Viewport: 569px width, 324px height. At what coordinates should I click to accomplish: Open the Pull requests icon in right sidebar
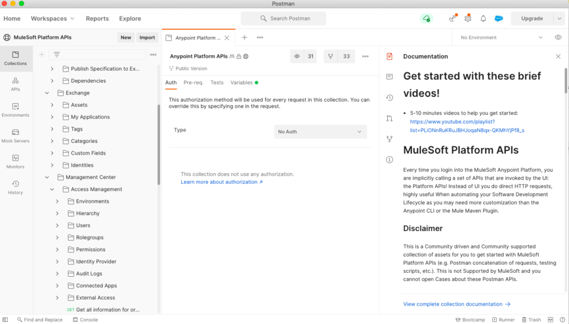point(390,118)
